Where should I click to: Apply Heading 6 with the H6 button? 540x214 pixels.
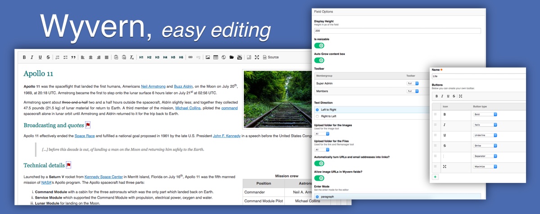point(181,57)
